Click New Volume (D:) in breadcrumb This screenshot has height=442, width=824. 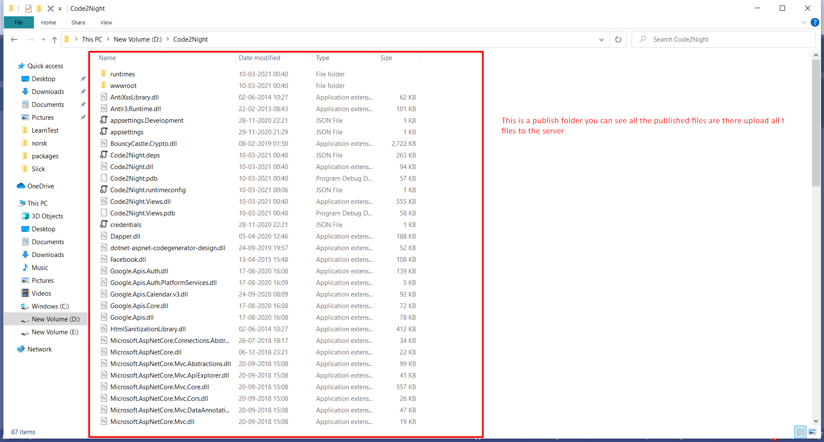click(137, 39)
